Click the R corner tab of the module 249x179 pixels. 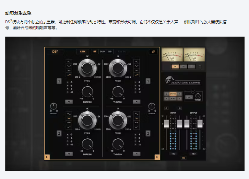[157, 157]
